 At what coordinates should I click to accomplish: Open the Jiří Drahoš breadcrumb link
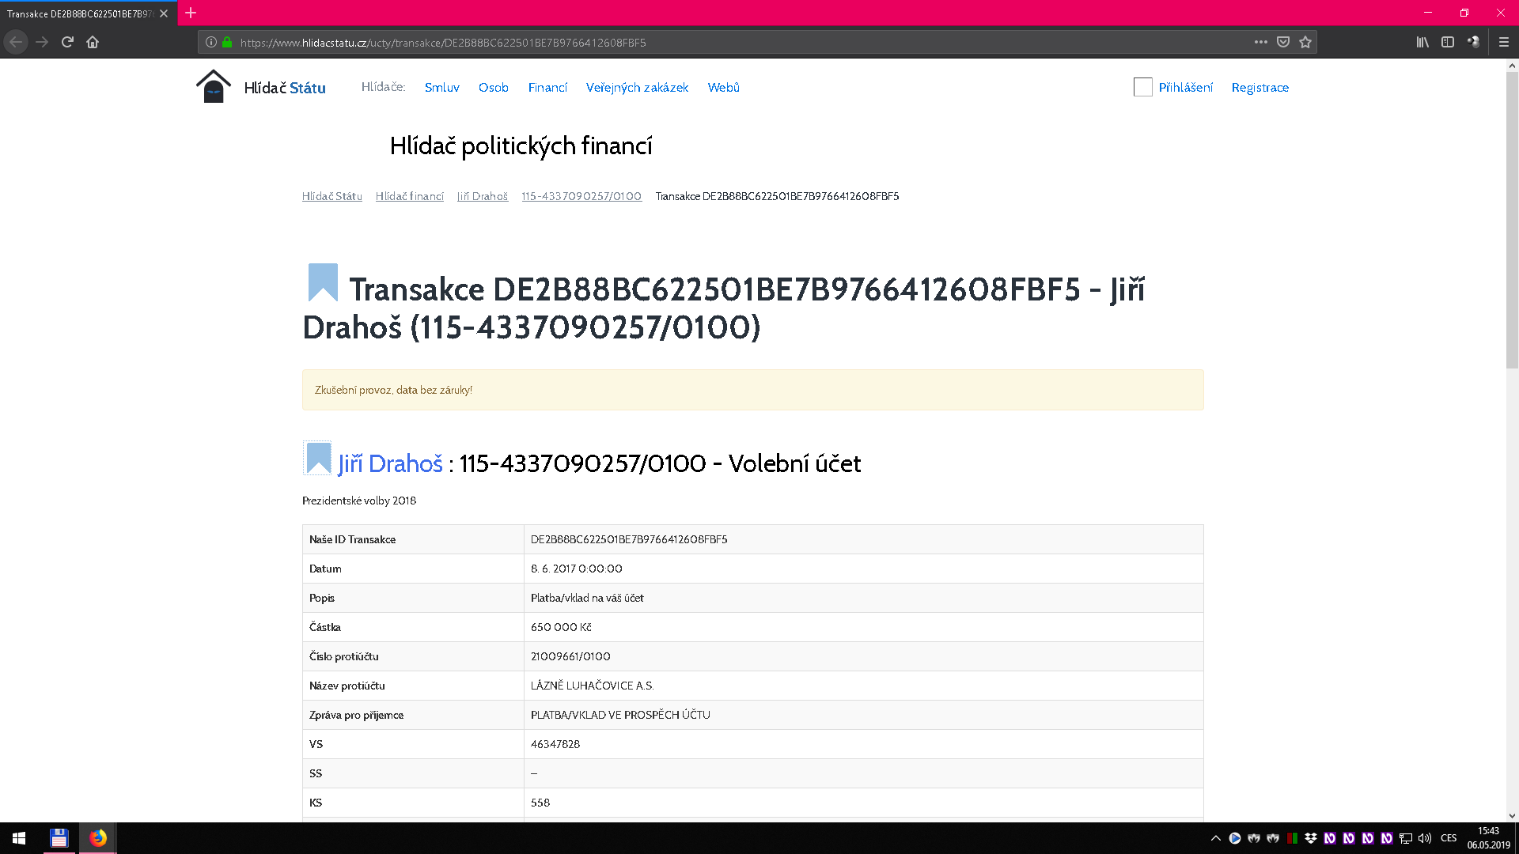tap(483, 196)
